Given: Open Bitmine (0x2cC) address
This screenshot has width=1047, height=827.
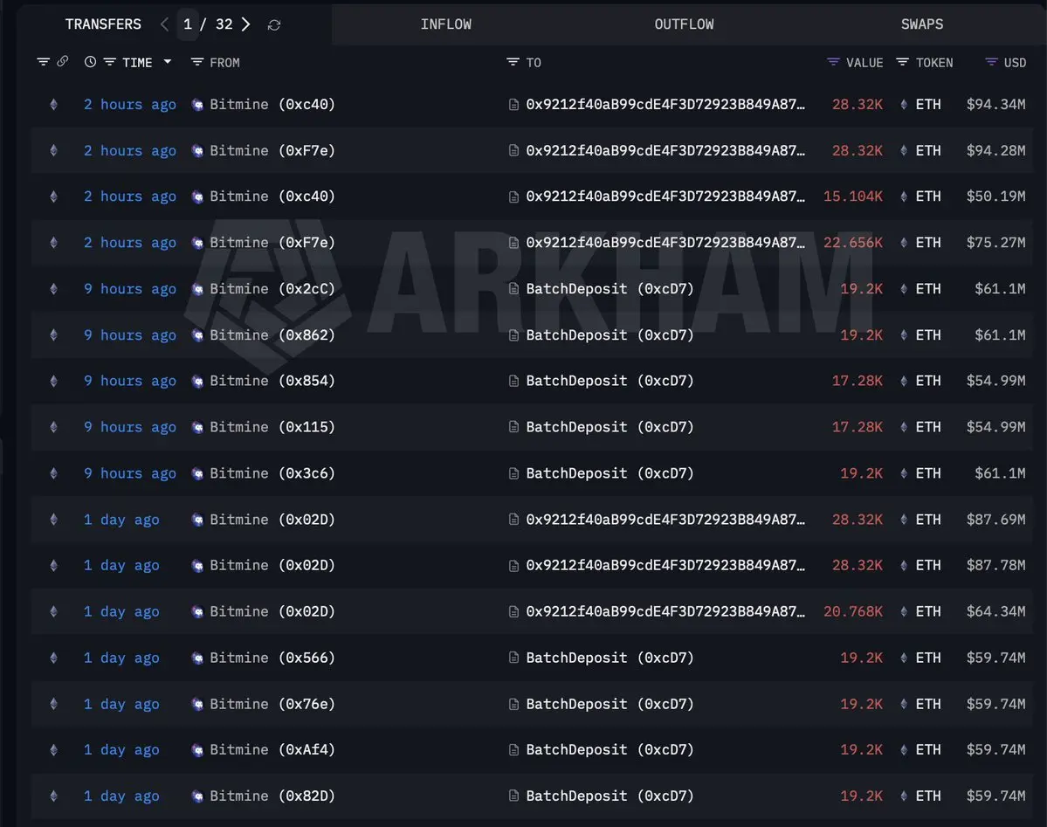Looking at the screenshot, I should pos(272,288).
